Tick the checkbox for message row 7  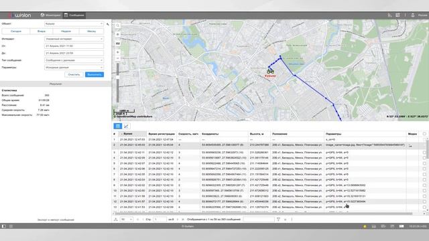coord(424,174)
